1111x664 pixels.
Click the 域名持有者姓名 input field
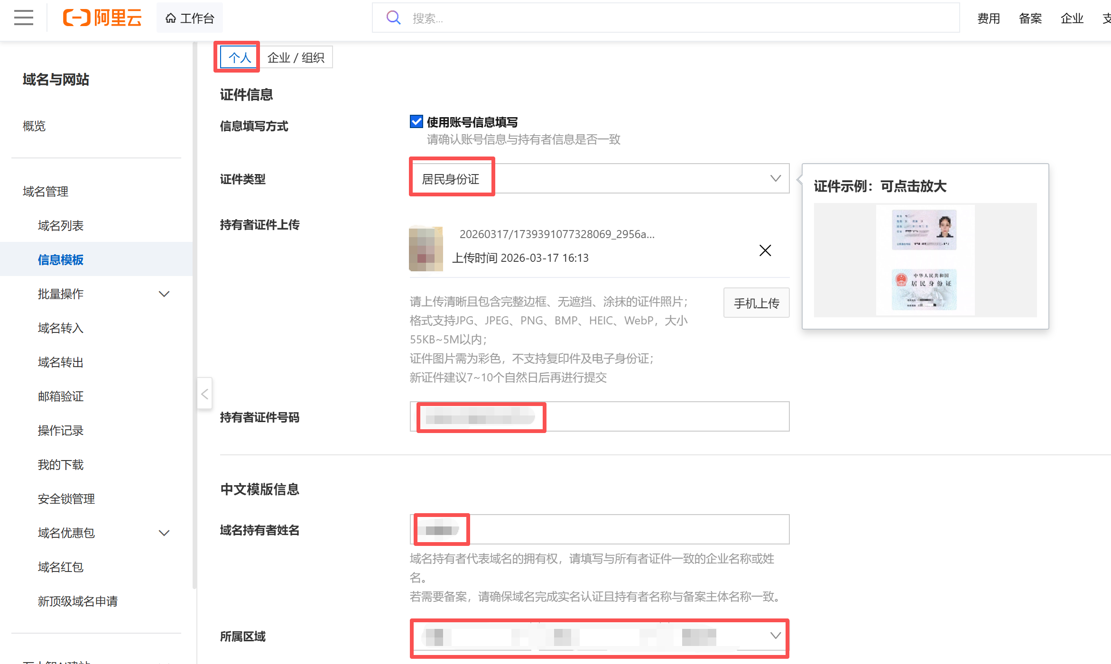[600, 530]
